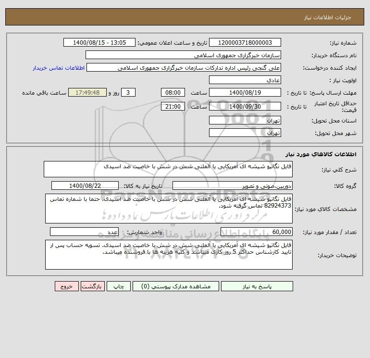Click the announcement date field 1400/08/15 - 13:05
The width and height of the screenshot is (370, 358).
99,42
